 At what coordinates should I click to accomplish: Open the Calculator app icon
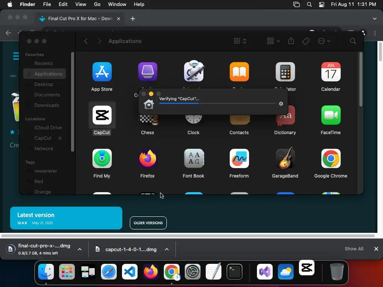tap(285, 72)
